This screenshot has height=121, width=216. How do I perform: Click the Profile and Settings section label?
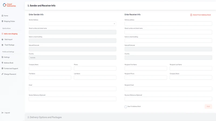[x=8, y=52]
